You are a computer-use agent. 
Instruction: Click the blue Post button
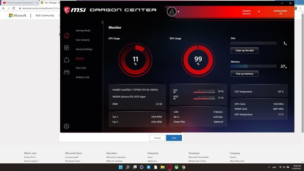pos(174,138)
